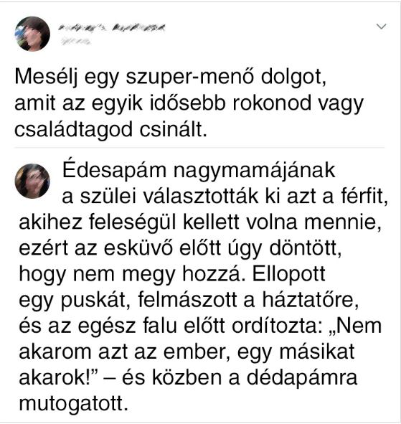Select the line 'akarok!” – és közben a dédapámra'
Screen dimensions: 401x424
point(188,378)
